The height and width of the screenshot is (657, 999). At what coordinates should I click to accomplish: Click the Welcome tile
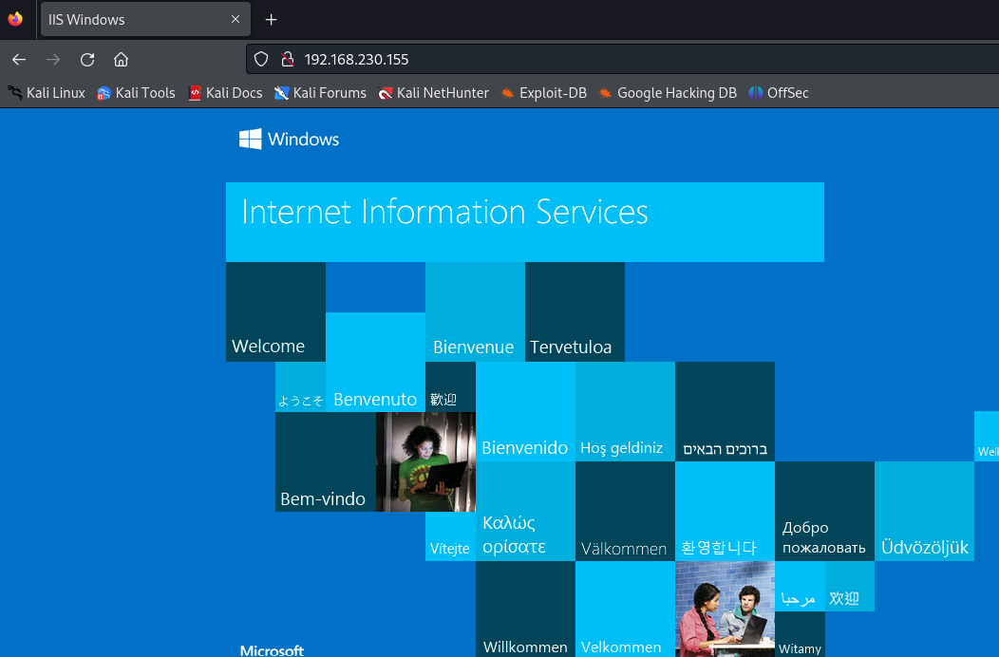coord(276,311)
